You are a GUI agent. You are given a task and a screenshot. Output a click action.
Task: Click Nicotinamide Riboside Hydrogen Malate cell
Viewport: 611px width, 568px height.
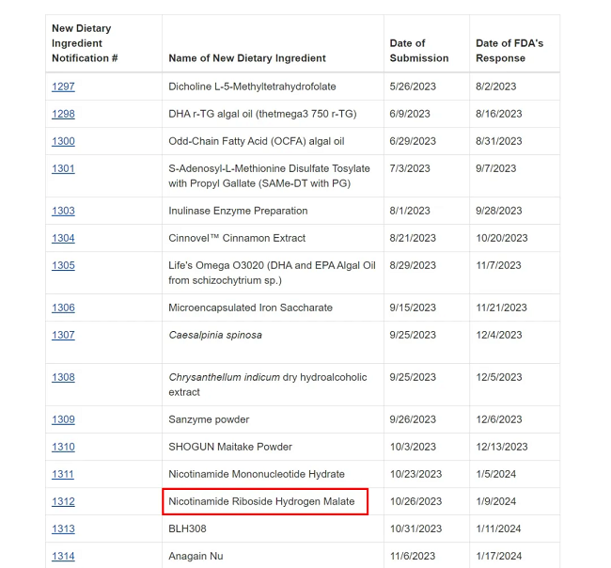click(x=264, y=501)
